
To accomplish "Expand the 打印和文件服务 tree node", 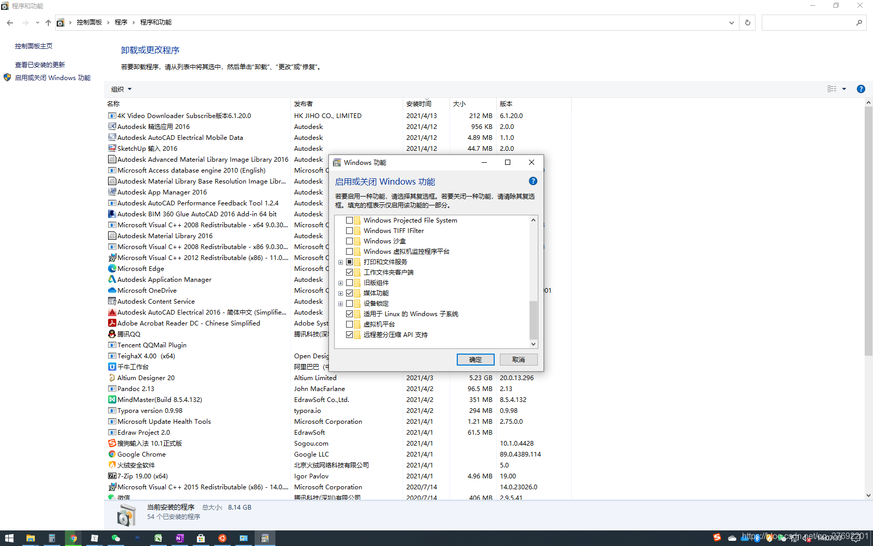I will coord(340,262).
